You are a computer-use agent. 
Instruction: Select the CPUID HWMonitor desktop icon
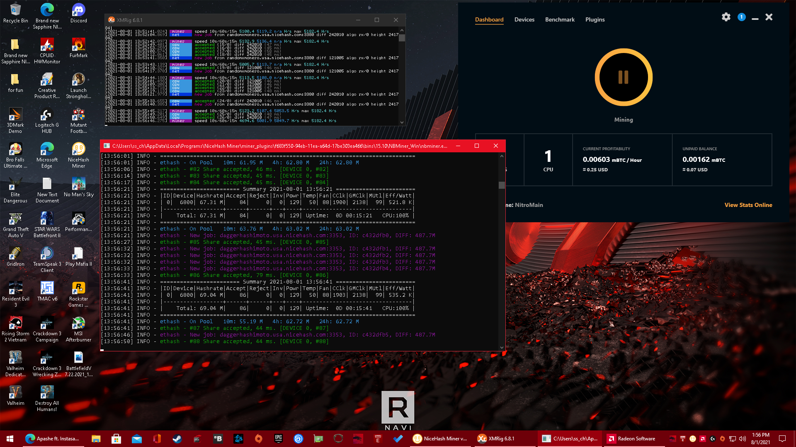click(47, 51)
